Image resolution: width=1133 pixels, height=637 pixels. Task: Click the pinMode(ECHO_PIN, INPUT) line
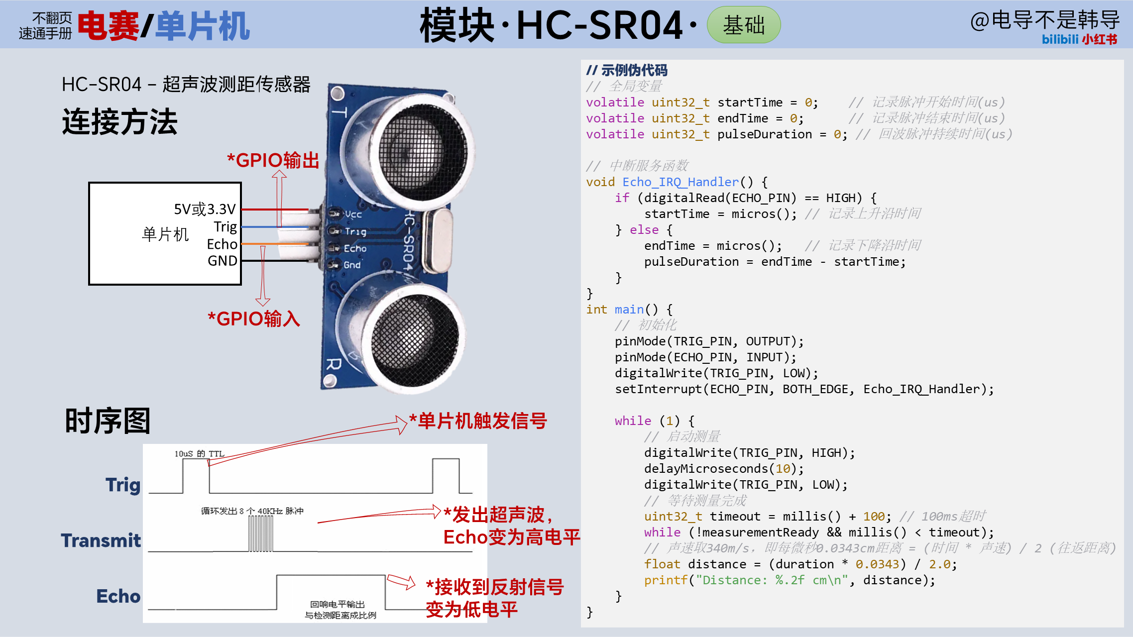pyautogui.click(x=705, y=357)
